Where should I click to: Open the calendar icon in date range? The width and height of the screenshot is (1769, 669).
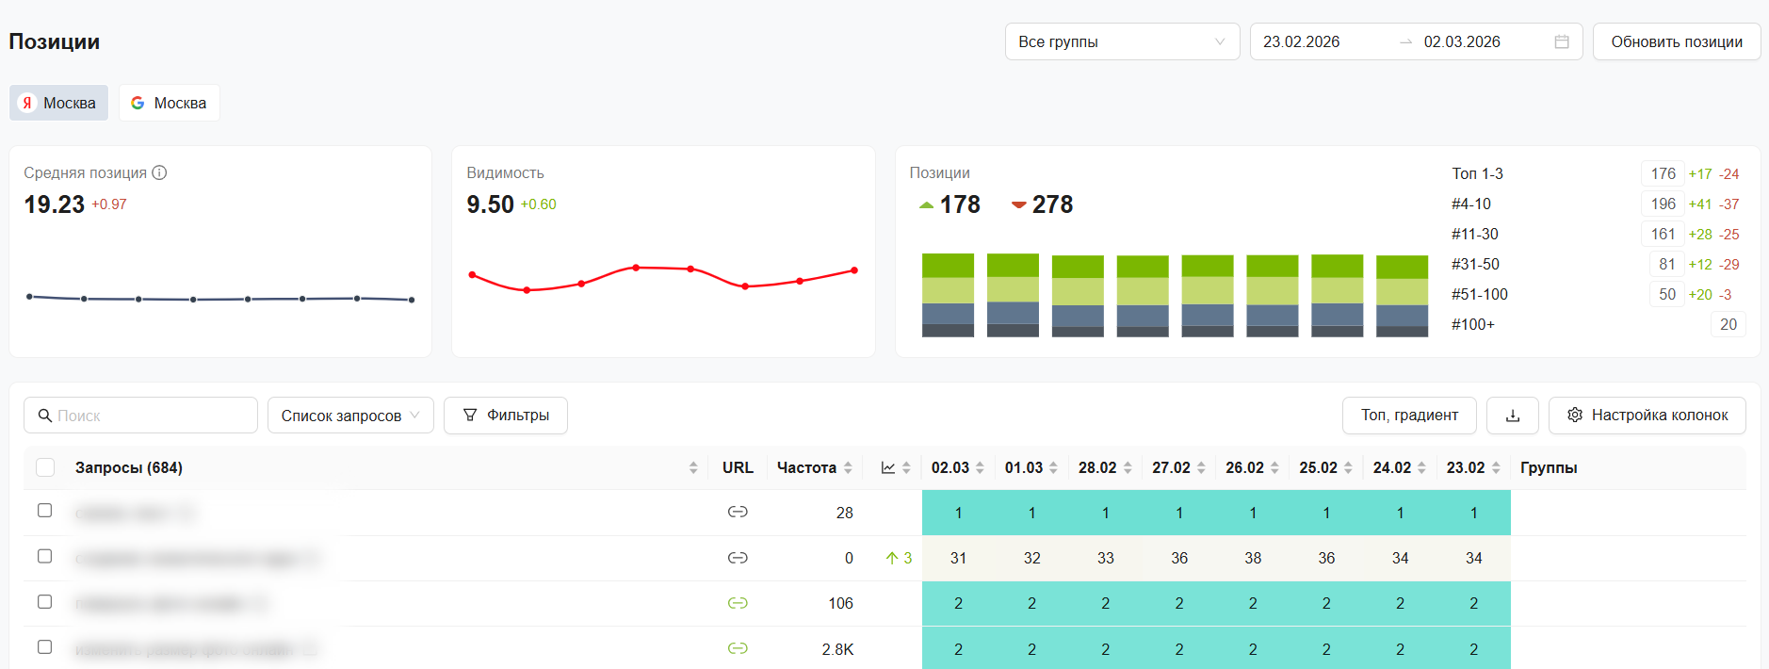(1561, 41)
